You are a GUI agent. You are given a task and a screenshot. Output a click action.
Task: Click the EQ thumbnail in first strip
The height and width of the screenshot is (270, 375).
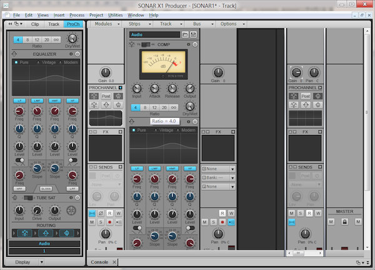tap(106, 118)
